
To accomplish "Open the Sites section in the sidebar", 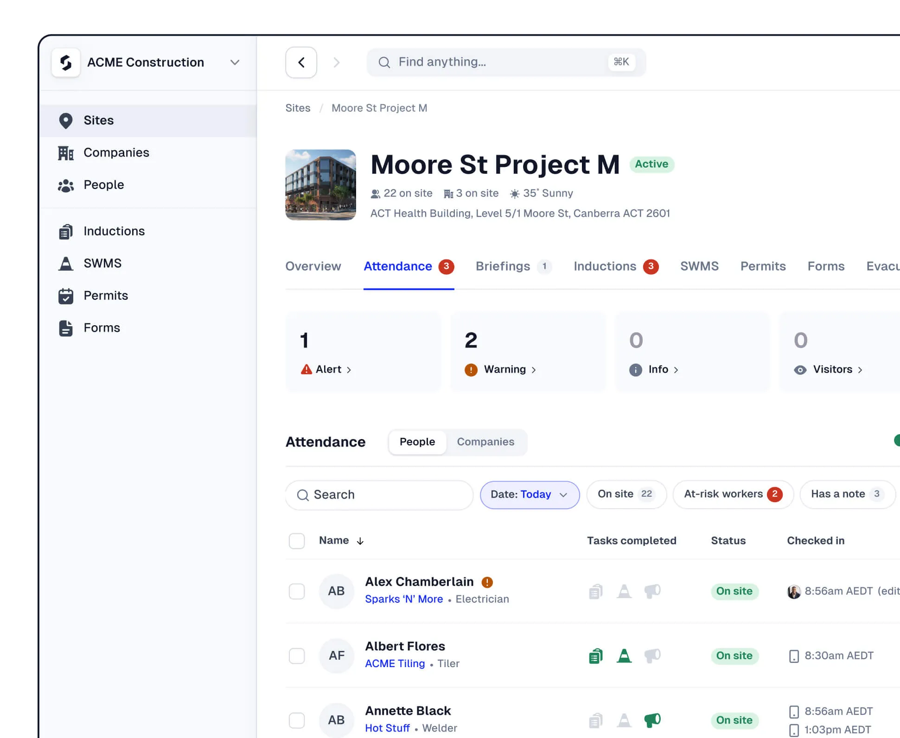I will pyautogui.click(x=98, y=120).
